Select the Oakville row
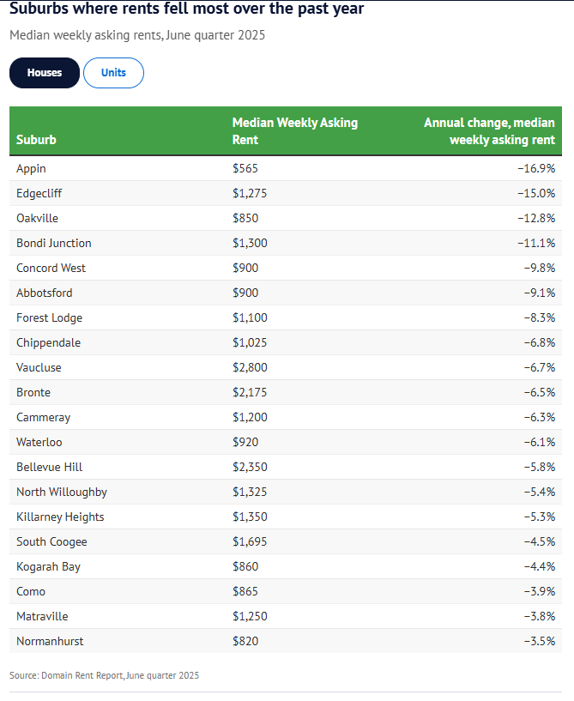574x701 pixels. [37, 218]
